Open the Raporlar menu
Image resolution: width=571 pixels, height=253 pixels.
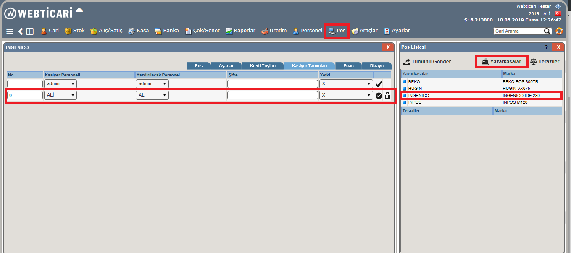pyautogui.click(x=240, y=31)
